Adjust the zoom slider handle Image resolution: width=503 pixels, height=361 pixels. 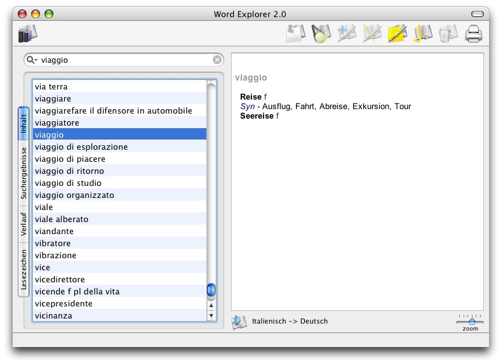(472, 321)
